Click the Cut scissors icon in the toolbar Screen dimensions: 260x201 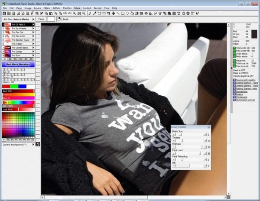click(42, 13)
